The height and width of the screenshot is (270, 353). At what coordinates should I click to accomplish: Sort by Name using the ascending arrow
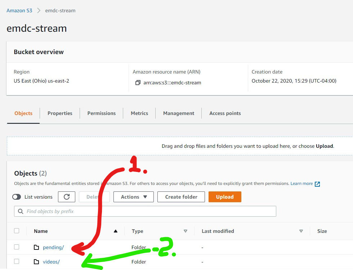(x=116, y=231)
